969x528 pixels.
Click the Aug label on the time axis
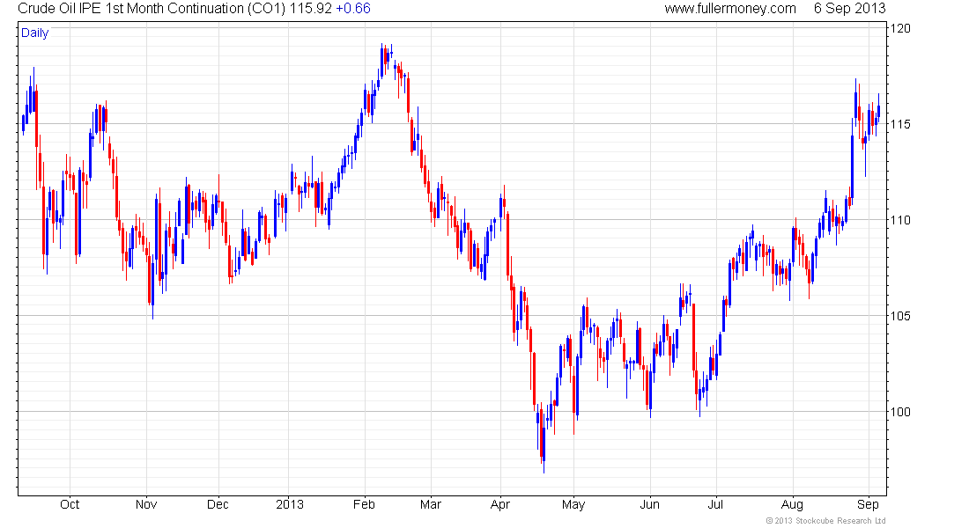click(792, 504)
